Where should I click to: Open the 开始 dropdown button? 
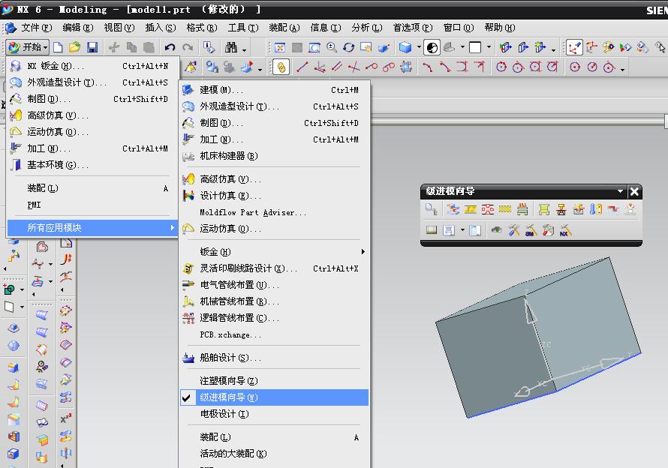pos(28,46)
